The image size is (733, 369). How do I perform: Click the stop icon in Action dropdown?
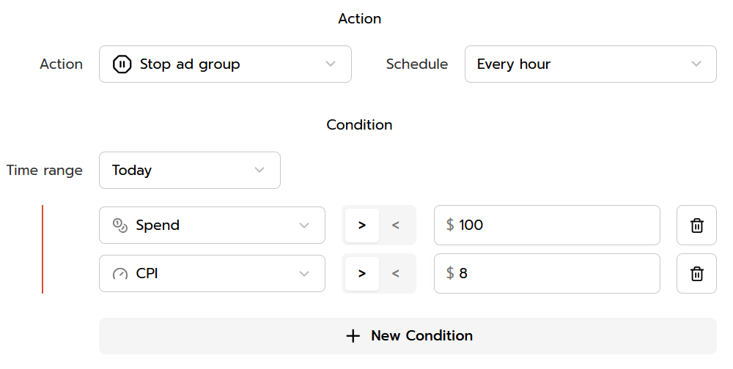click(x=122, y=64)
